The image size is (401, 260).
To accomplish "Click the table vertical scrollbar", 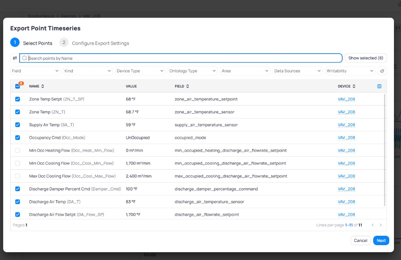I will [x=385, y=150].
